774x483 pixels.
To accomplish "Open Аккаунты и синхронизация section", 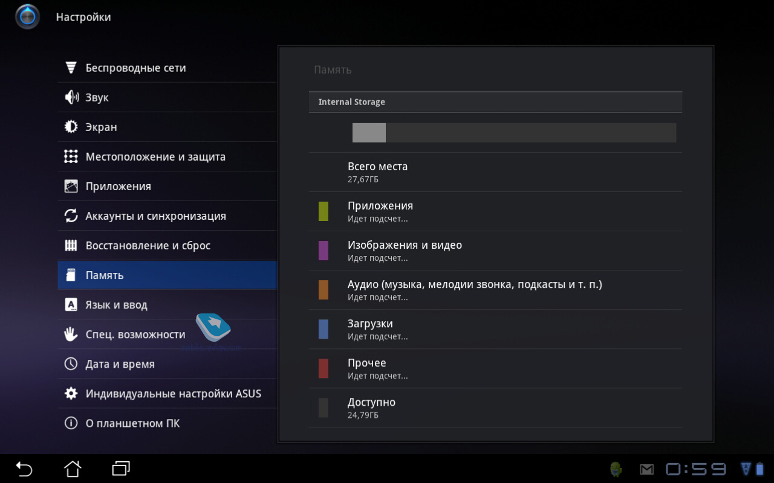I will point(155,216).
